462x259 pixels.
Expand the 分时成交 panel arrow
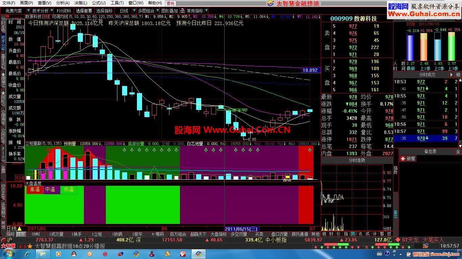[x=451, y=75]
